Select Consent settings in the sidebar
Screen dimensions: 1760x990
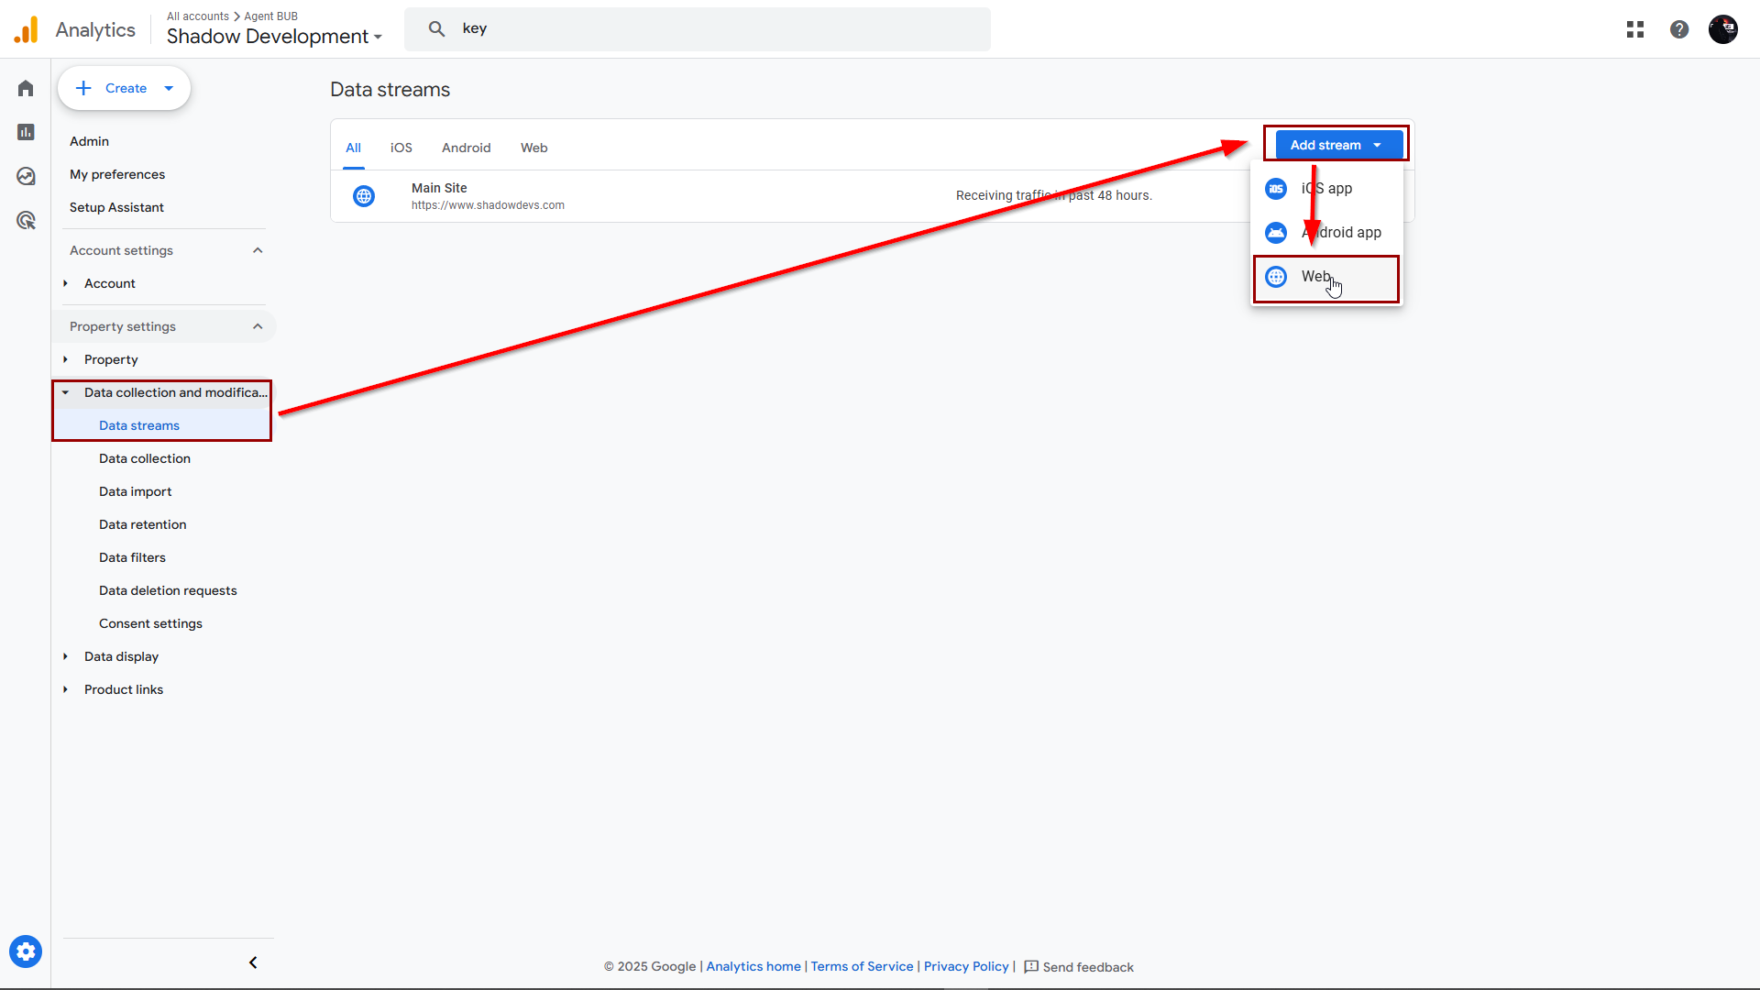coord(151,623)
